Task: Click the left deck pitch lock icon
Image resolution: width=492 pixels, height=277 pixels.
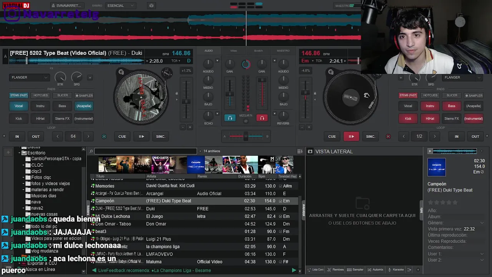Action: tap(176, 93)
